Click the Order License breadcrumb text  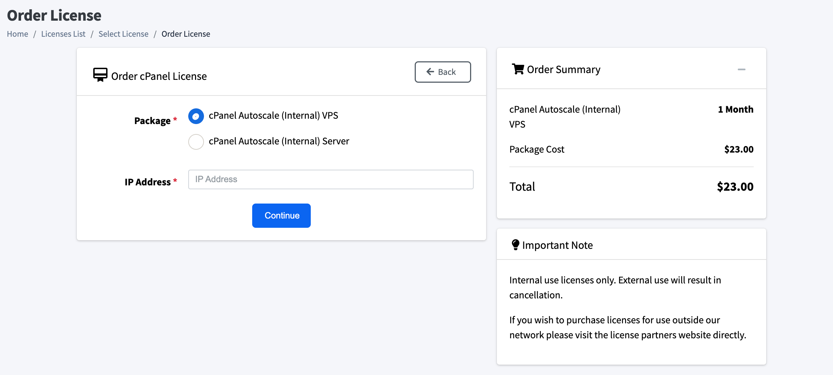[186, 34]
